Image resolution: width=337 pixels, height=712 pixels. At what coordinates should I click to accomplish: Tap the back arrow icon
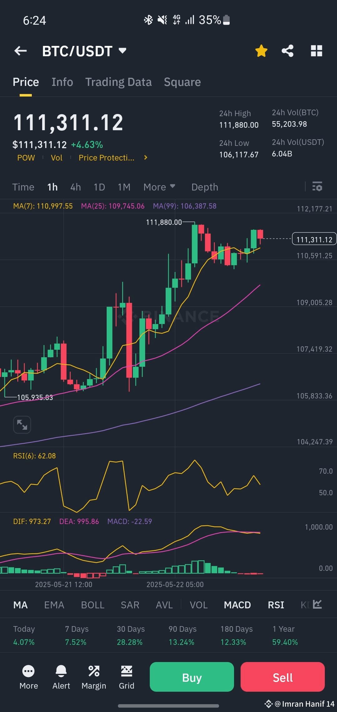point(21,51)
